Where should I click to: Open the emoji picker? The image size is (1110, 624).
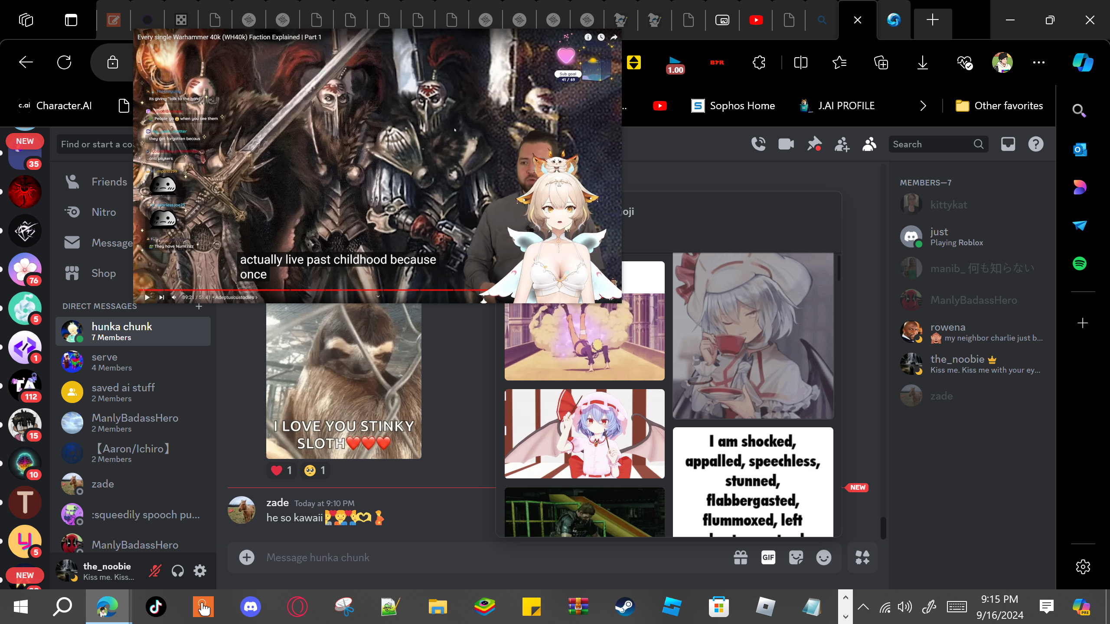pyautogui.click(x=824, y=557)
